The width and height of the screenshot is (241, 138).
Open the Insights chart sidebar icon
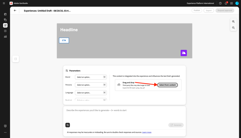pyautogui.click(x=5, y=37)
